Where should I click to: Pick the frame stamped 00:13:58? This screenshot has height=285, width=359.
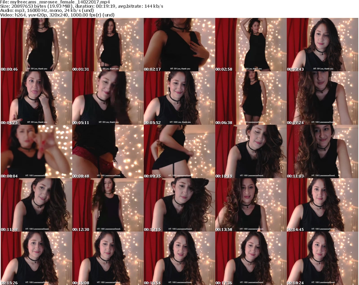251,205
